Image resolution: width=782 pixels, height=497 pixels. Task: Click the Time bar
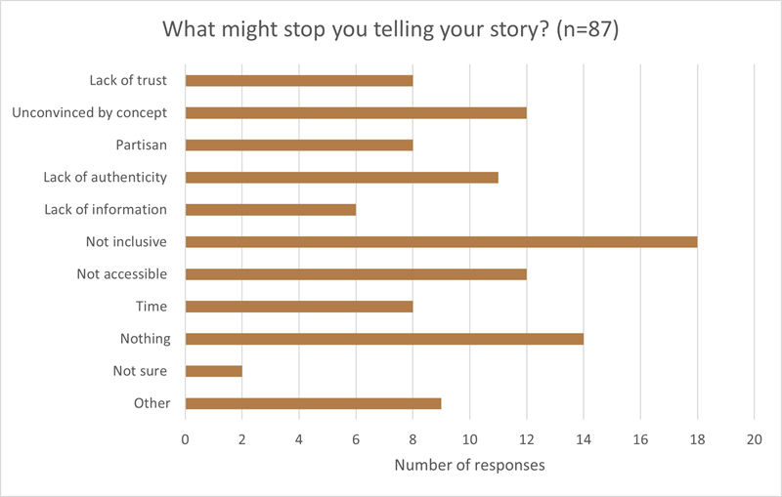(x=299, y=307)
